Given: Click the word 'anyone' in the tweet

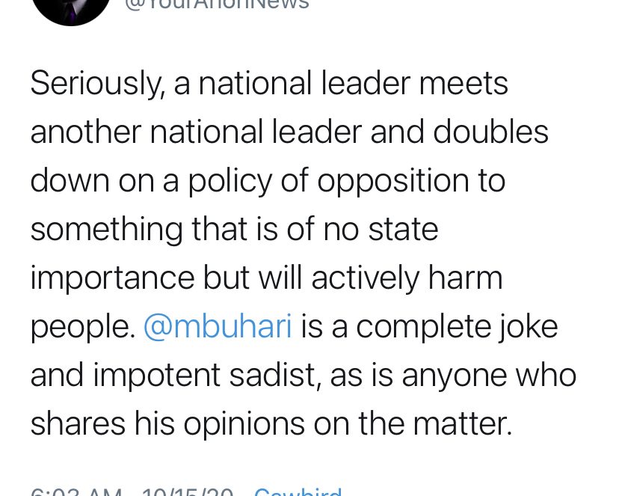Looking at the screenshot, I should [454, 376].
